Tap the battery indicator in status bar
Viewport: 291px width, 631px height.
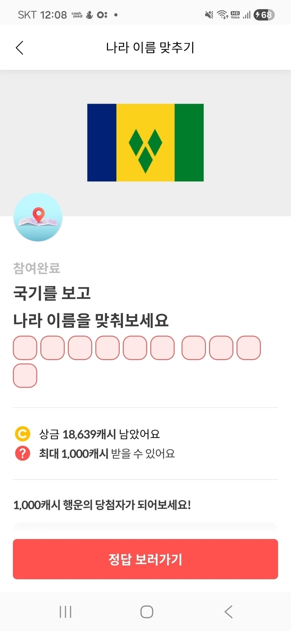tap(264, 15)
